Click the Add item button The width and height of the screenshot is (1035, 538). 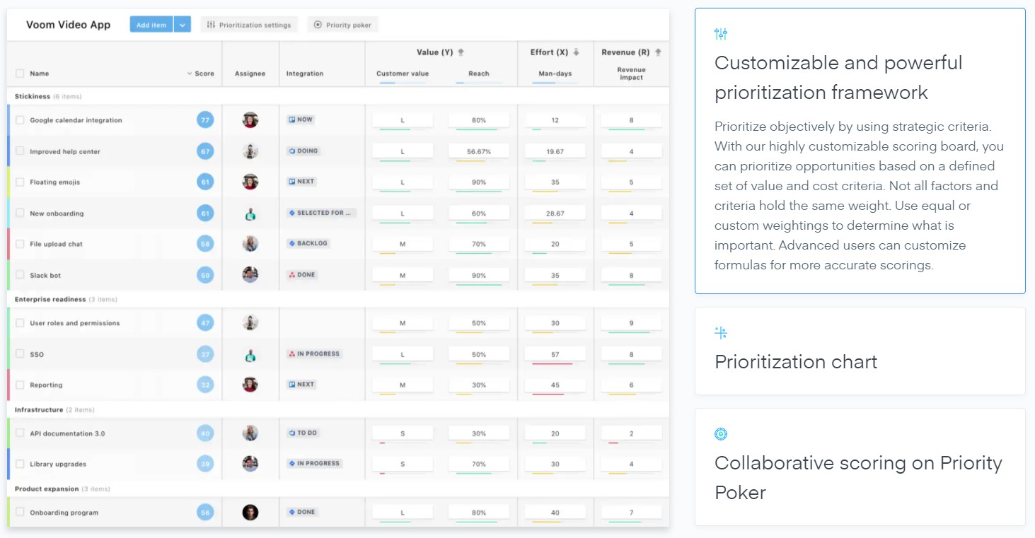[150, 24]
